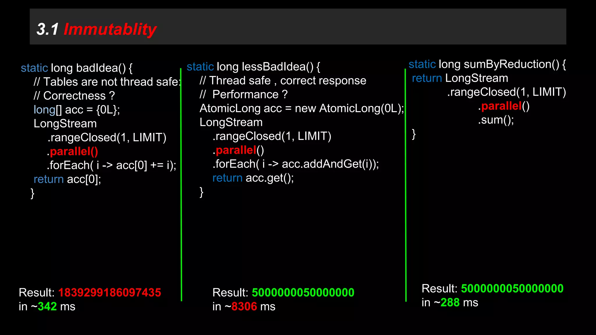Click 'AtomicLong acc = new AtomicLong(0L);' line
The width and height of the screenshot is (596, 335).
pyautogui.click(x=302, y=108)
